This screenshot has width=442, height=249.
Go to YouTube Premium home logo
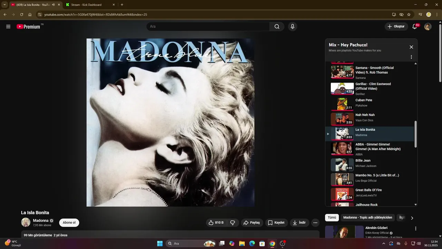pos(28,27)
